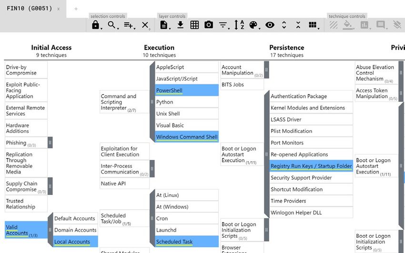The height and width of the screenshot is (253, 405).
Task: Click the camera render to SVG icon
Action: [209, 25]
